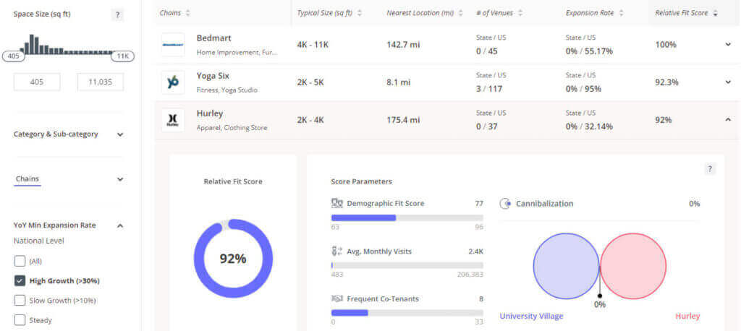The height and width of the screenshot is (331, 741).
Task: Uncheck the High Growth (>30%) checkbox
Action: coord(20,281)
